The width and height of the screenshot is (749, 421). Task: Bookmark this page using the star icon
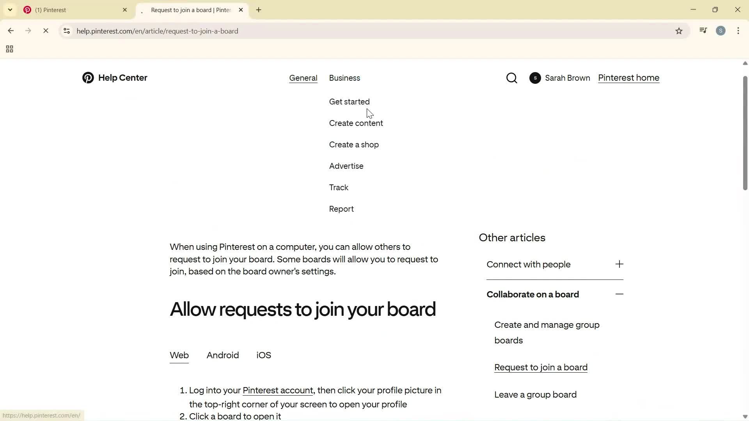tap(679, 31)
